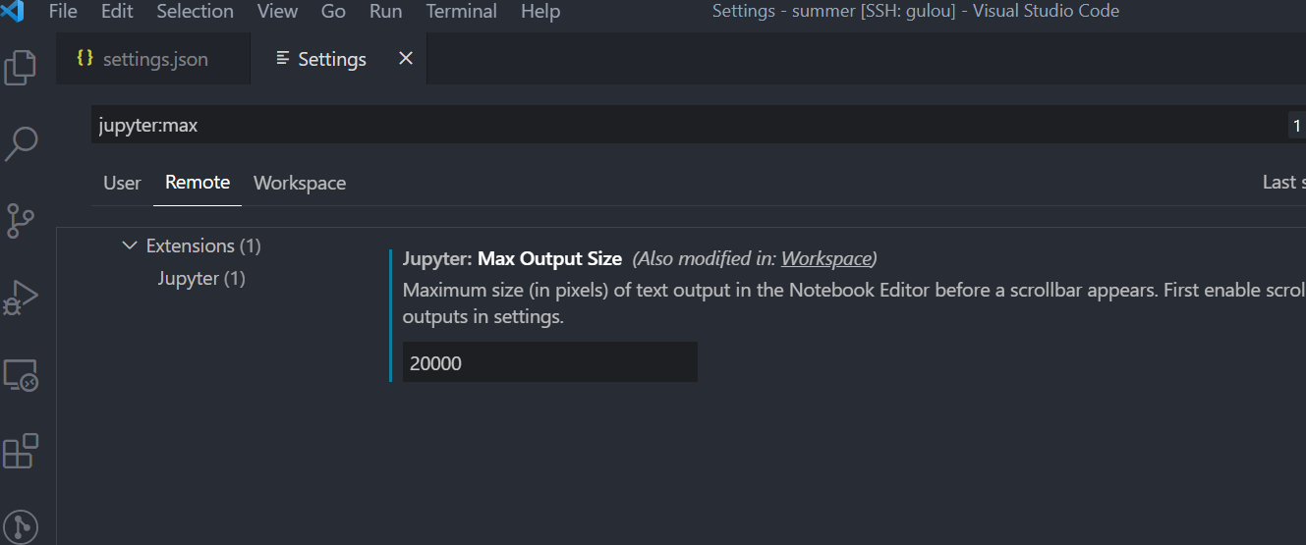Open the Extensions view icon
This screenshot has height=545, width=1306.
coord(21,451)
